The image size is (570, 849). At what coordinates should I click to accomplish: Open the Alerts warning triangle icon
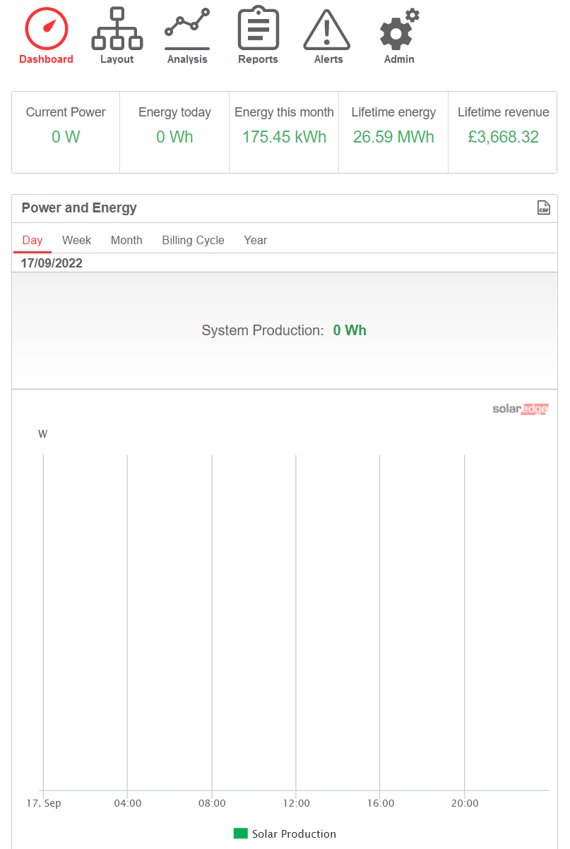click(328, 30)
